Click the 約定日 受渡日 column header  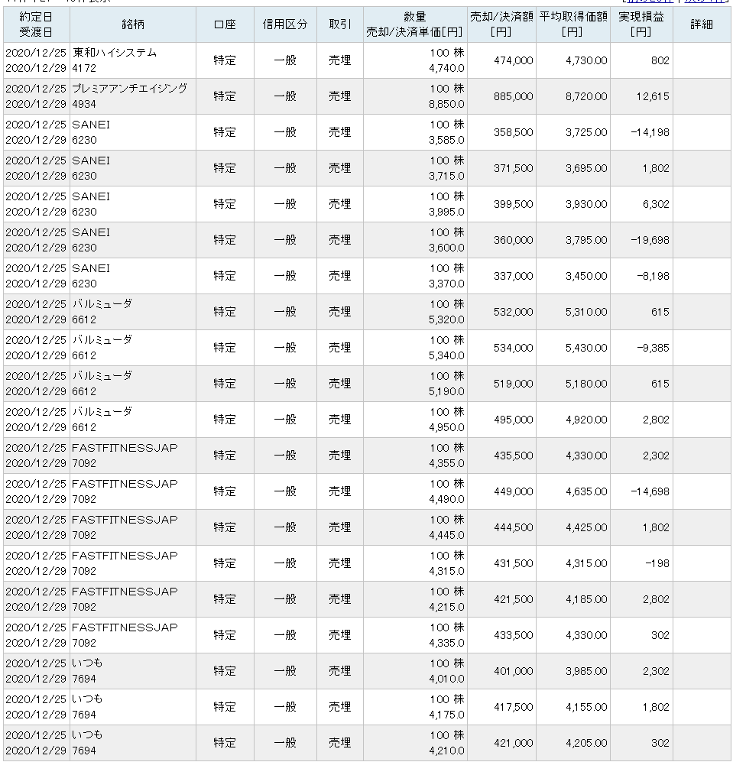point(36,24)
